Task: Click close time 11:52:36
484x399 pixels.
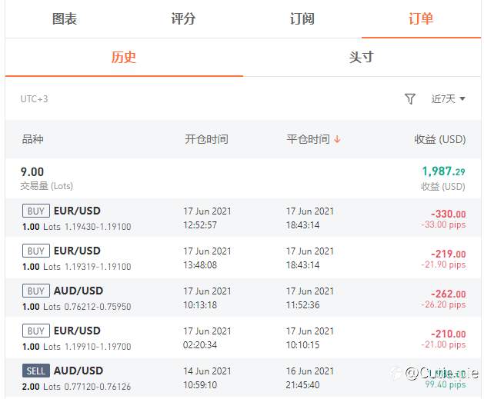Action: tap(303, 305)
